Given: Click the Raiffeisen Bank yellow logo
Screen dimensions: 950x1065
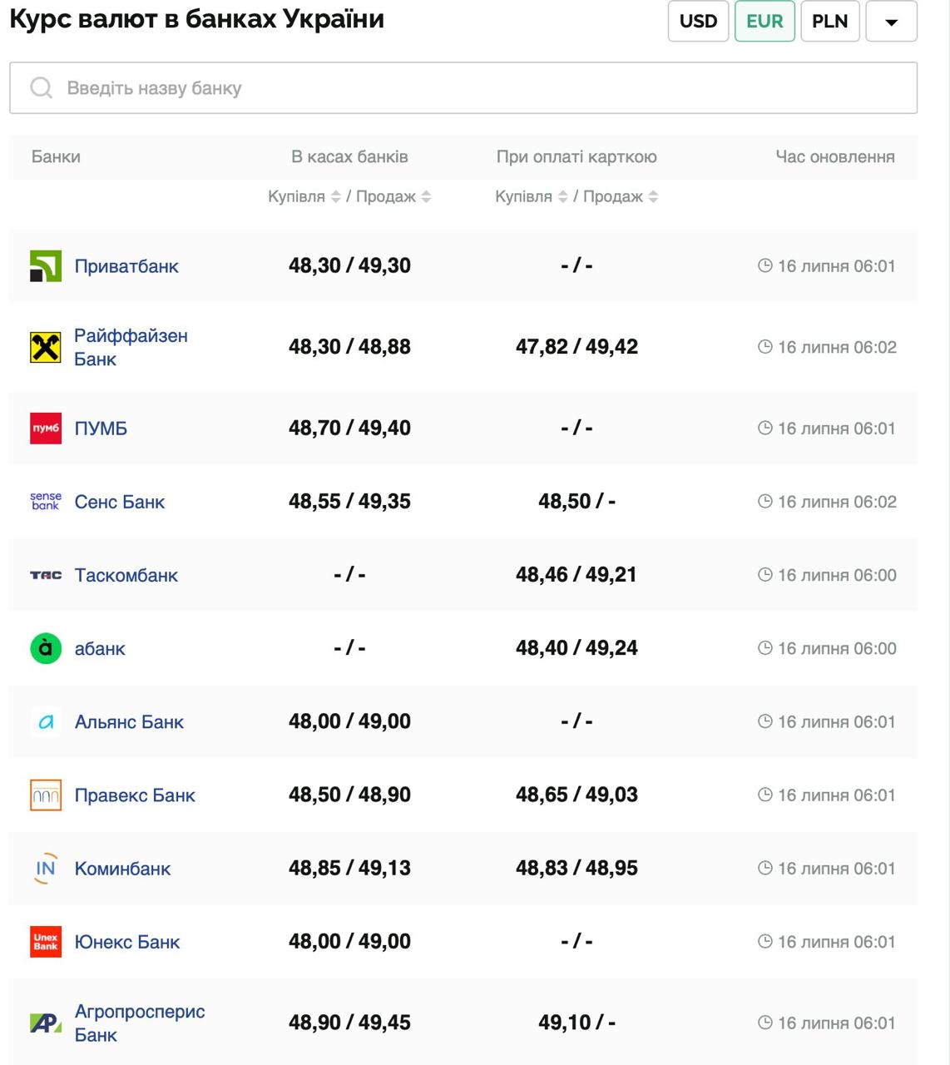Looking at the screenshot, I should pos(46,347).
